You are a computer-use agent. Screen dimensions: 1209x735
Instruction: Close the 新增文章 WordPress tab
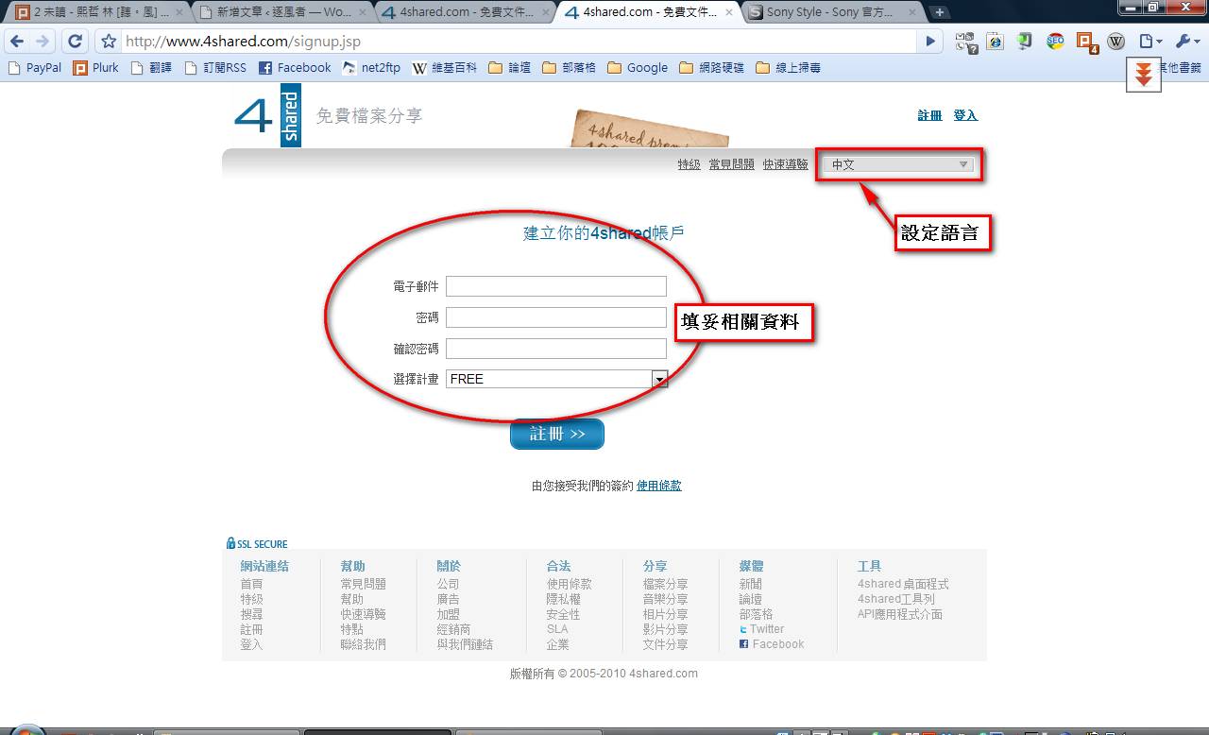click(364, 12)
